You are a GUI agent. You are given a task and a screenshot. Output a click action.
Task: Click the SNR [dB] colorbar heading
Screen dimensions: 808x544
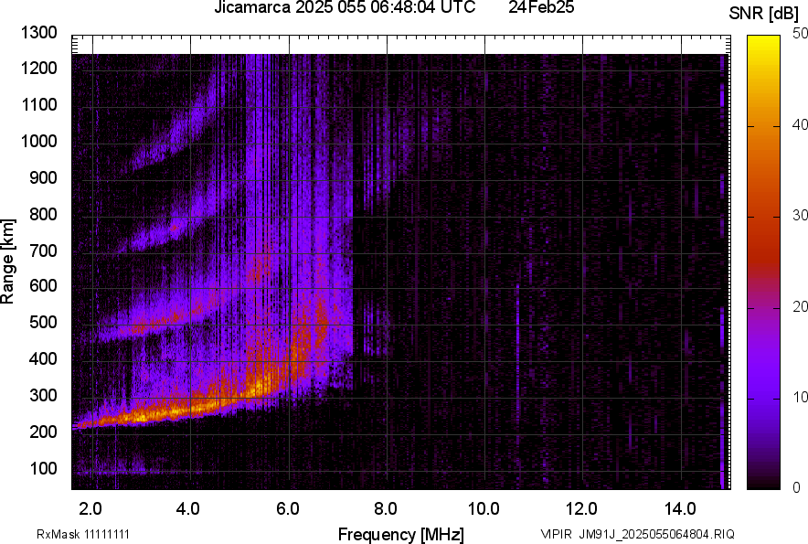point(763,13)
